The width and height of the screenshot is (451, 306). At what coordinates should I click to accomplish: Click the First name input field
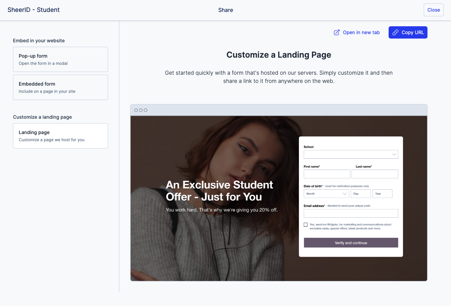click(327, 174)
